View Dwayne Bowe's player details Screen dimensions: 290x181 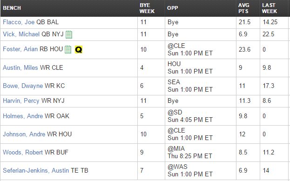(23, 86)
